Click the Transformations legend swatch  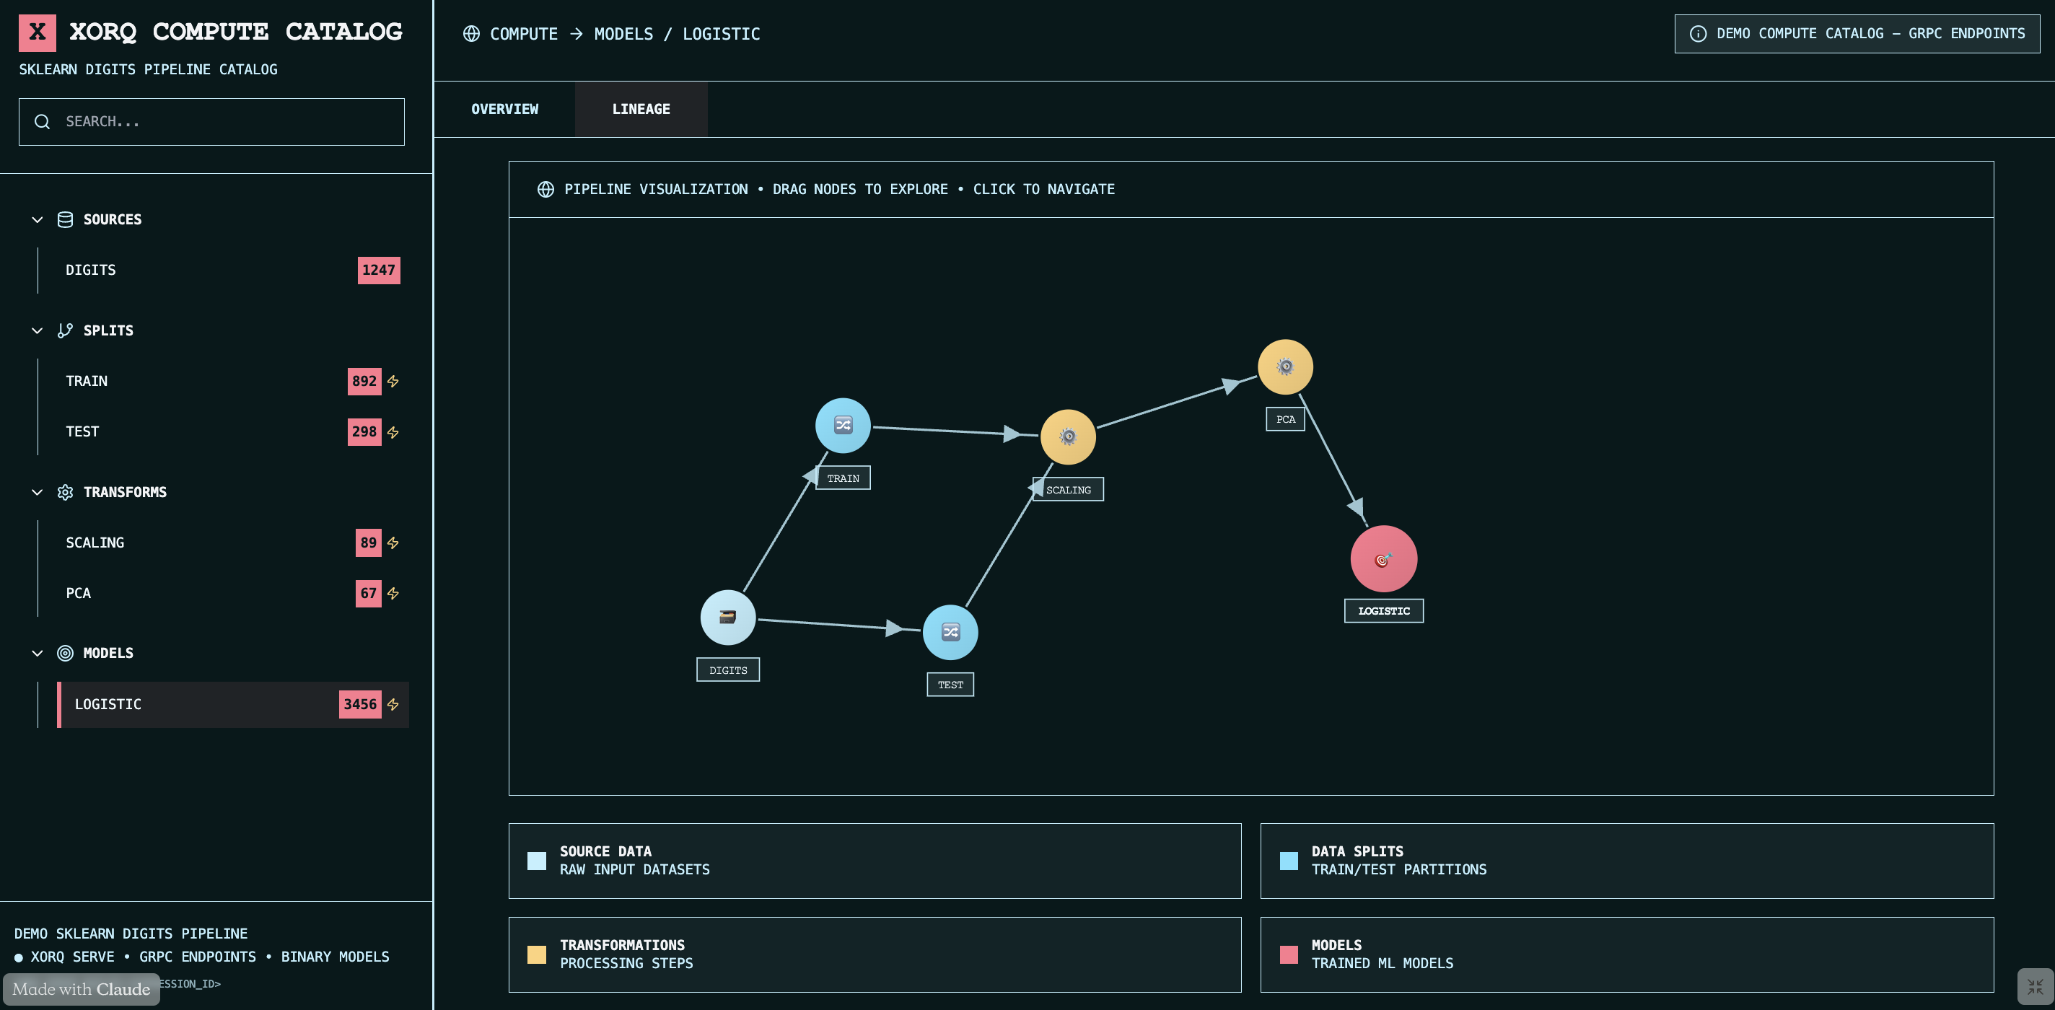point(537,955)
